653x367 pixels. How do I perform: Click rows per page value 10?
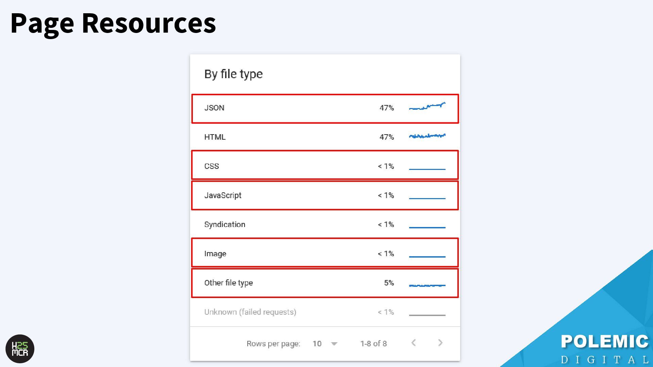(x=317, y=344)
